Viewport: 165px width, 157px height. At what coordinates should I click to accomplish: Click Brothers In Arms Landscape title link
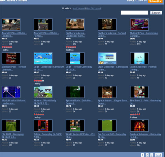(x=75, y=34)
